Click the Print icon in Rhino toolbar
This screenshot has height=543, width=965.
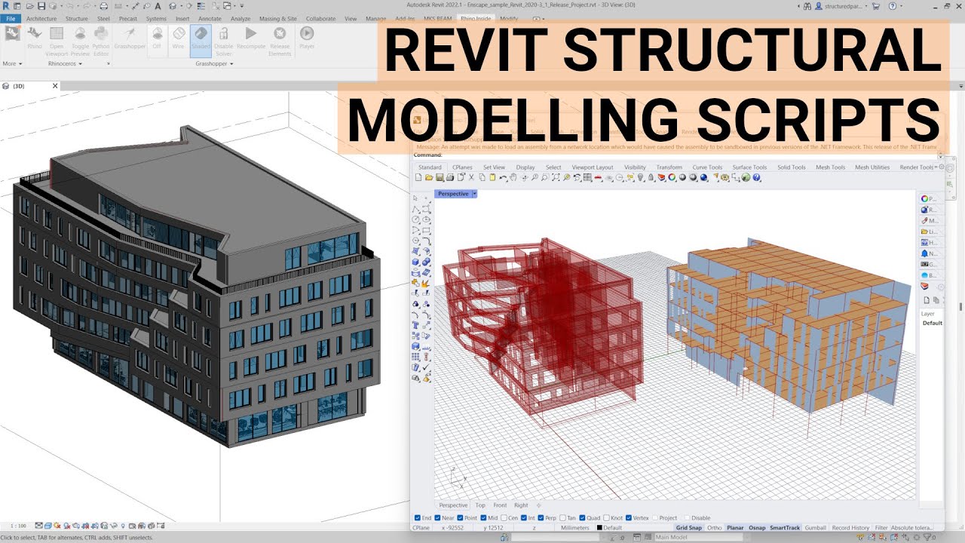[x=450, y=178]
